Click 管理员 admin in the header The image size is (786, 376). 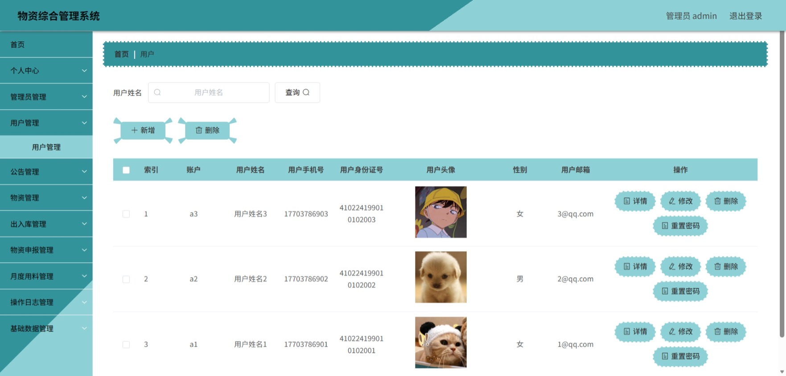point(691,16)
